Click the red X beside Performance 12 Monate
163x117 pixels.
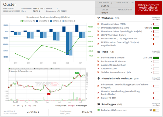click(98, 61)
